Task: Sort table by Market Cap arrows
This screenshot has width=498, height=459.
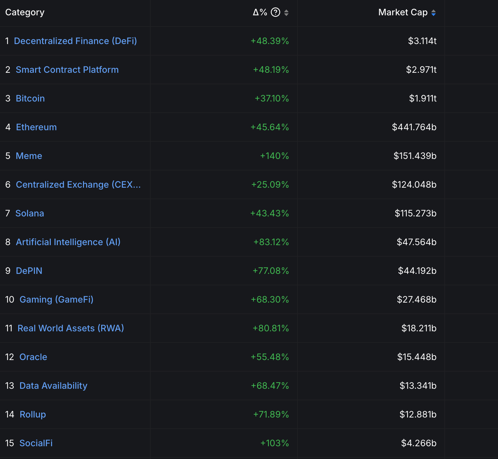Action: point(433,12)
